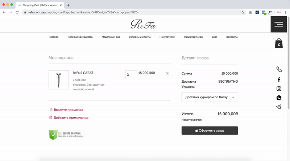Click the site lock icon

[x=25, y=12]
